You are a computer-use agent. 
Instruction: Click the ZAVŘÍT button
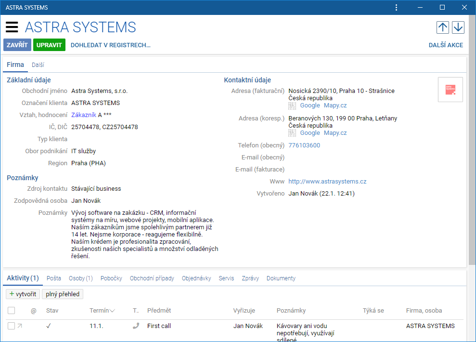pyautogui.click(x=17, y=45)
